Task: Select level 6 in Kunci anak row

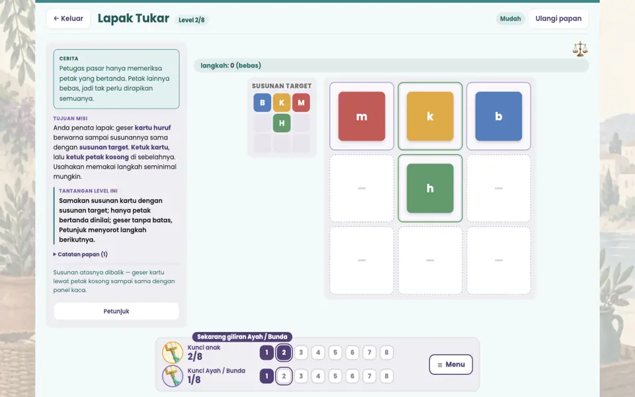Action: click(x=353, y=353)
